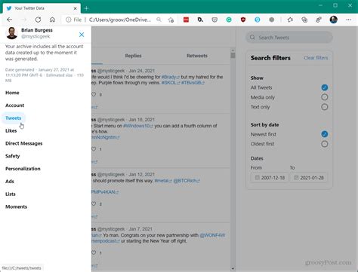
Task: Click the scrollbar down arrow of tweets list
Action: 233,268
